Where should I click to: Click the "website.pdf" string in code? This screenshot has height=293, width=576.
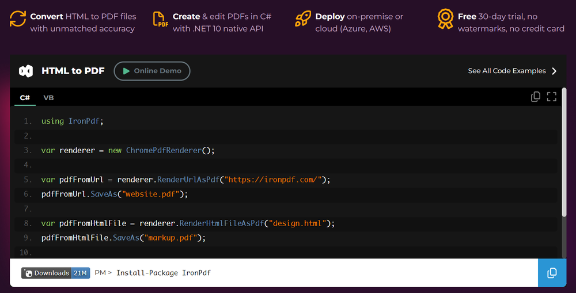point(150,194)
